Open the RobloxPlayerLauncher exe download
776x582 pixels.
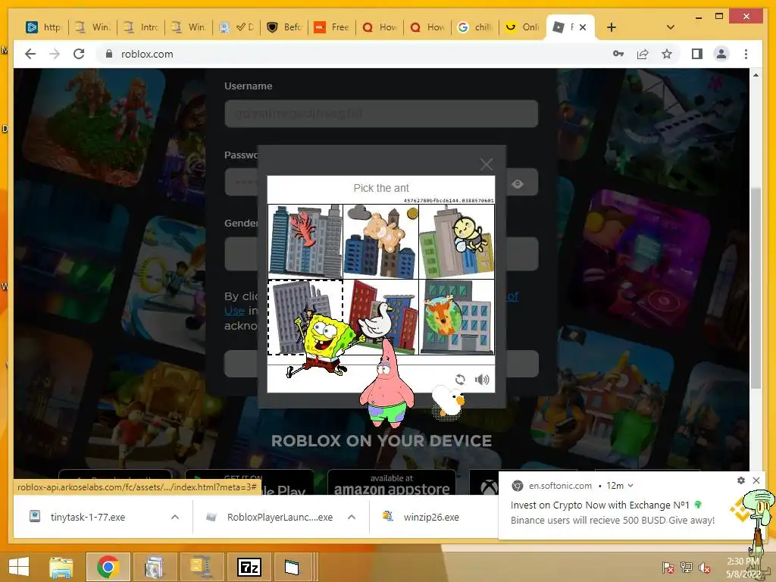pyautogui.click(x=280, y=517)
